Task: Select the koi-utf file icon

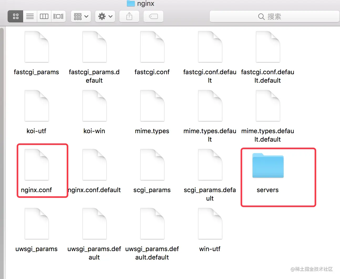Action: pos(37,106)
